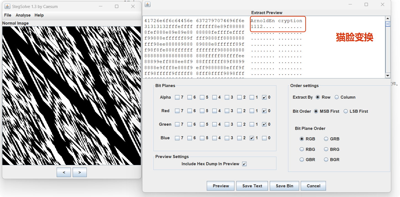
Task: Open the Analyse menu
Action: tap(23, 15)
